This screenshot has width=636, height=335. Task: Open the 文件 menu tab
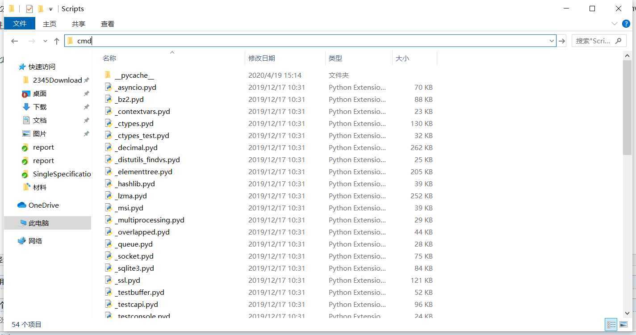tap(20, 23)
